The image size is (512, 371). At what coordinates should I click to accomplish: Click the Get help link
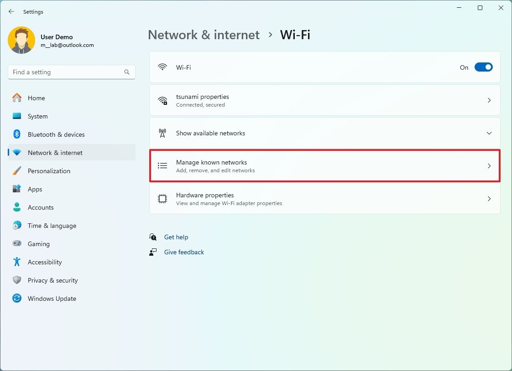pos(176,237)
